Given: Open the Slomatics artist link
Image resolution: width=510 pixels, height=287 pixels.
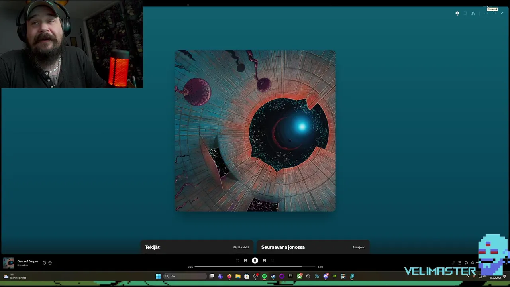Looking at the screenshot, I should pos(23,265).
